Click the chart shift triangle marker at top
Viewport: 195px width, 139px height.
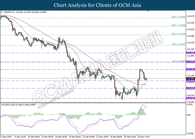(148, 11)
